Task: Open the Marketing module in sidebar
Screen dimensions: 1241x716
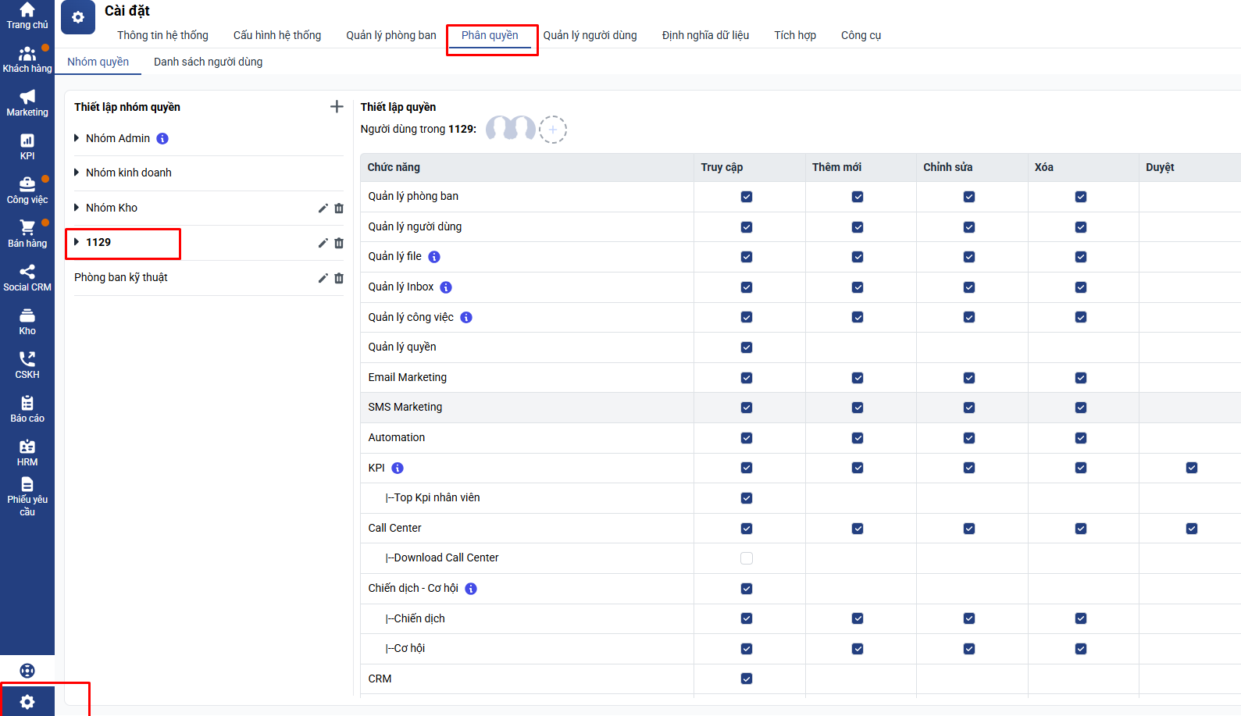Action: pyautogui.click(x=27, y=102)
